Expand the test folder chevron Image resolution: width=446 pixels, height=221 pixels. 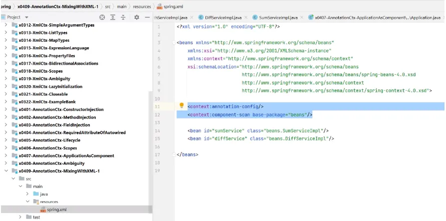20,217
